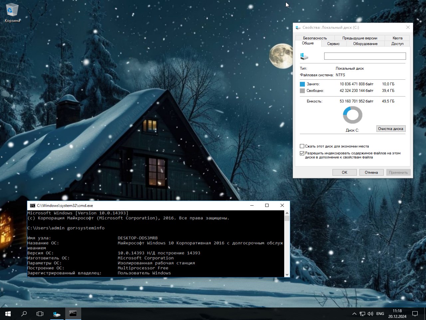This screenshot has width=426, height=320.
Task: Click the disk usage donut chart
Action: tap(352, 115)
